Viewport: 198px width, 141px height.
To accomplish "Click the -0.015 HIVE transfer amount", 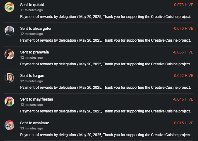I will pos(183,123).
